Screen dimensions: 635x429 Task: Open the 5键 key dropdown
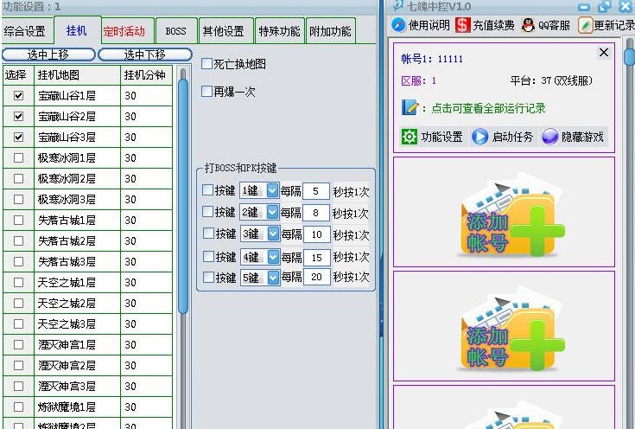pyautogui.click(x=273, y=278)
